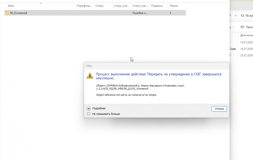Click 'Дата изме' column header in Explorer window
Image resolution: width=253 pixels, height=160 pixels.
[246, 35]
